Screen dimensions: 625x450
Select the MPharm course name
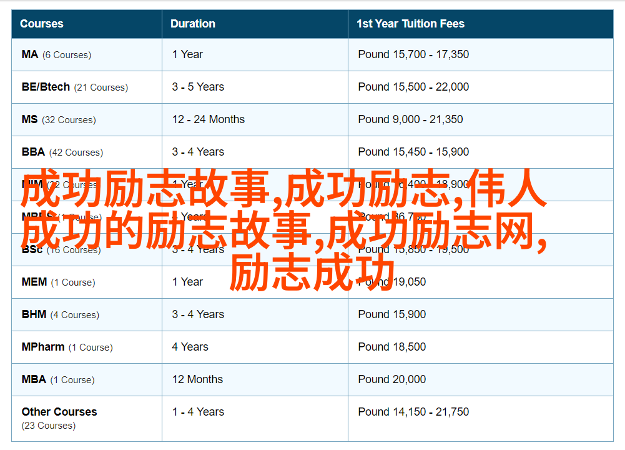tap(43, 347)
